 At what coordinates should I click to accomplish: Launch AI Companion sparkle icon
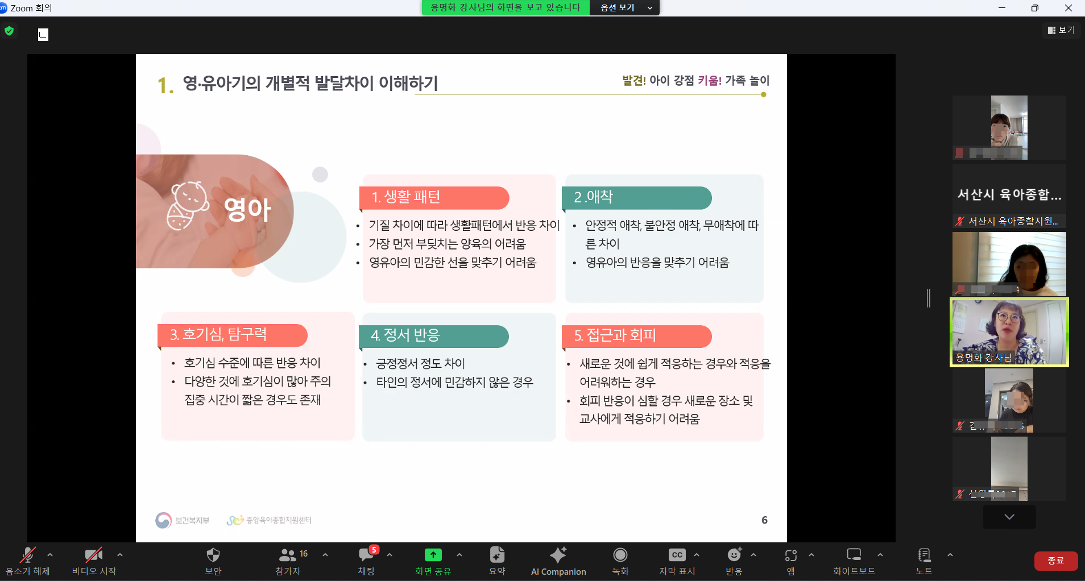(558, 555)
